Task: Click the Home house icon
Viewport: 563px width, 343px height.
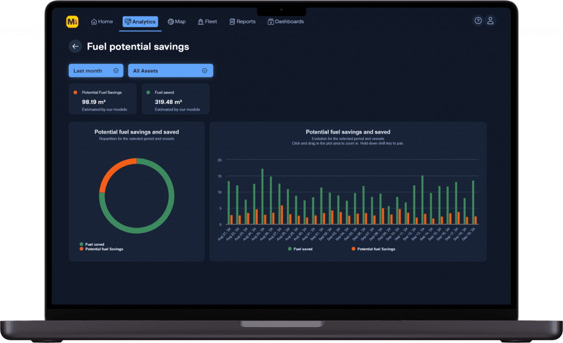Action: click(x=94, y=22)
